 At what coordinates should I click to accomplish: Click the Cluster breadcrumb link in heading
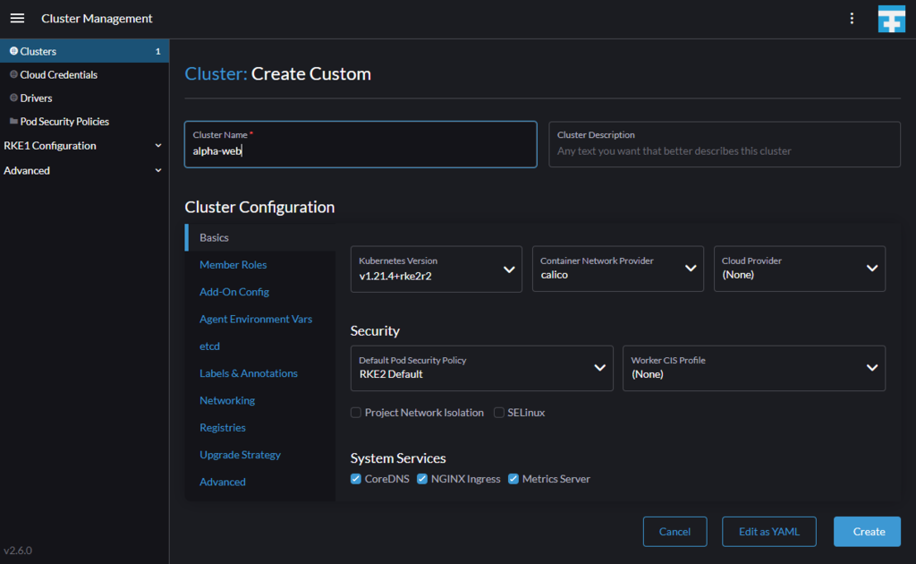216,73
